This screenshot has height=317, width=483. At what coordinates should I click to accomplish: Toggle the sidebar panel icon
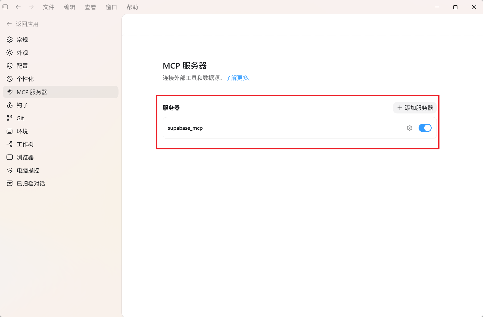click(5, 7)
